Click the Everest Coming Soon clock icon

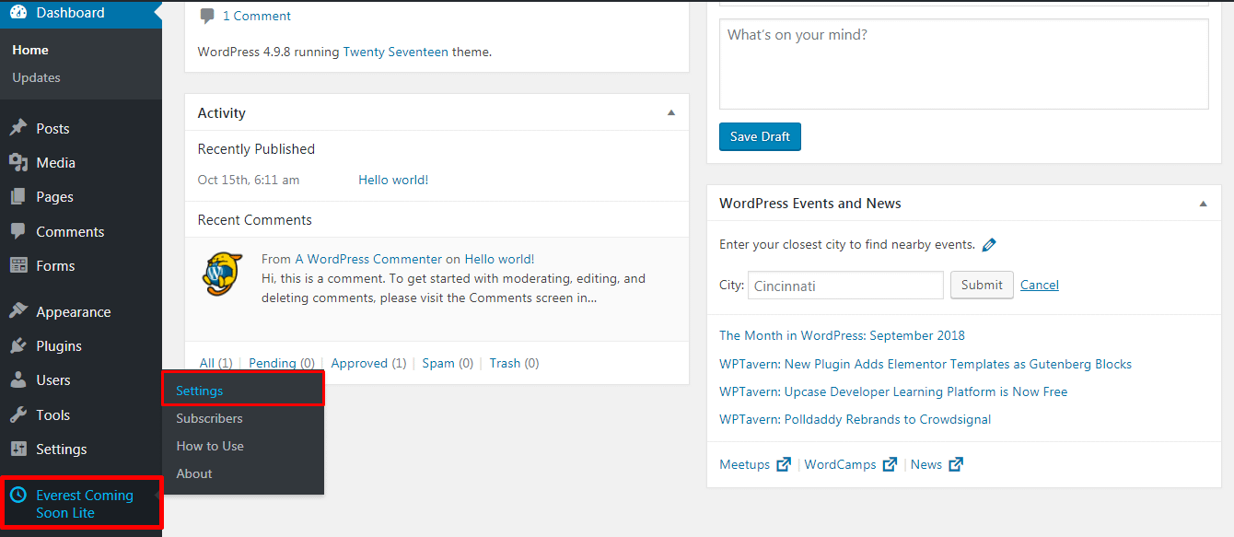point(18,496)
